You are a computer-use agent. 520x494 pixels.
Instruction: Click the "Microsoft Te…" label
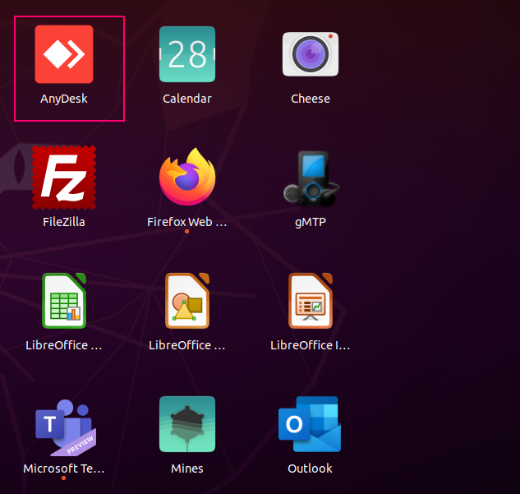tap(64, 469)
